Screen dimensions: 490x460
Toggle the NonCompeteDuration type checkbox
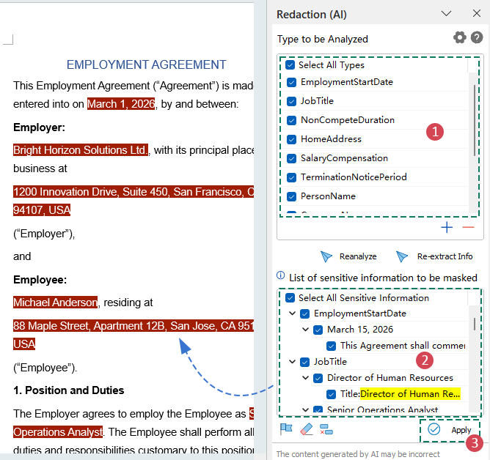tap(292, 120)
